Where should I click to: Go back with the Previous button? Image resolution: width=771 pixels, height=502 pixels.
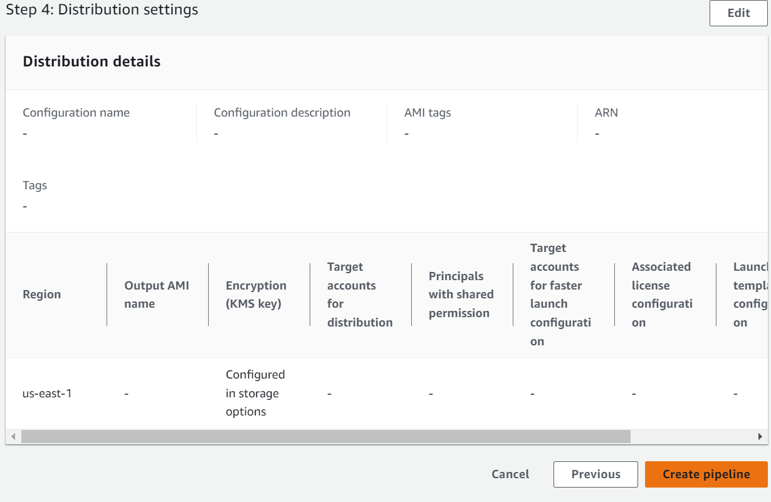(x=595, y=474)
